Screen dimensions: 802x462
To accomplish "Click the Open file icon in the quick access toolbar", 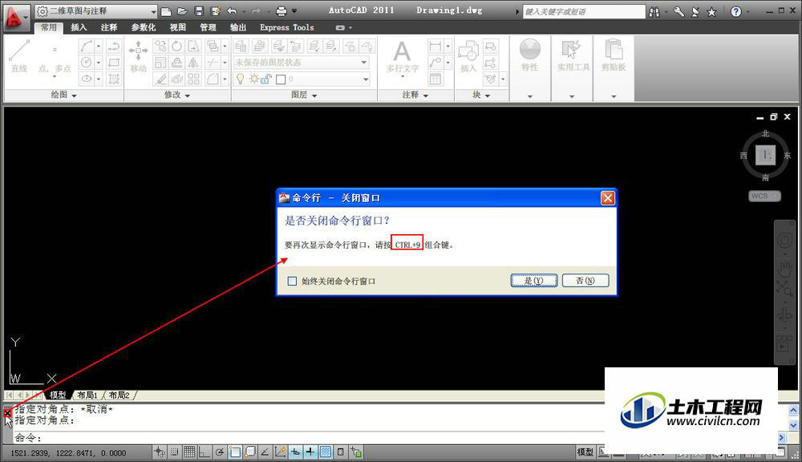I will [182, 10].
